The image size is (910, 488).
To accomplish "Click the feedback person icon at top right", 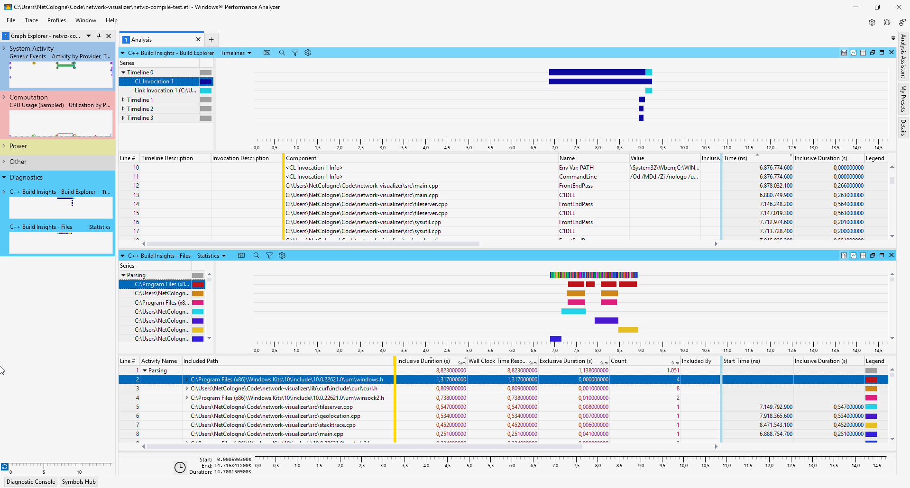I will 902,22.
